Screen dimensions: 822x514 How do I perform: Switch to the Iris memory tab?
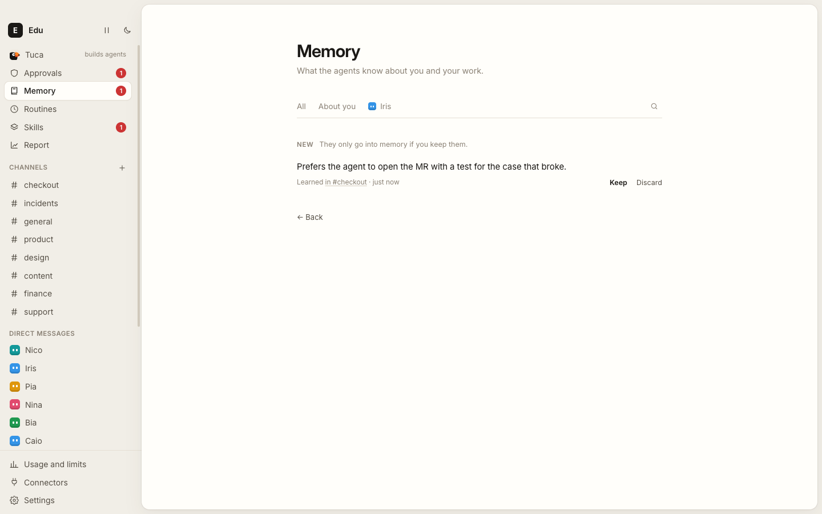380,106
